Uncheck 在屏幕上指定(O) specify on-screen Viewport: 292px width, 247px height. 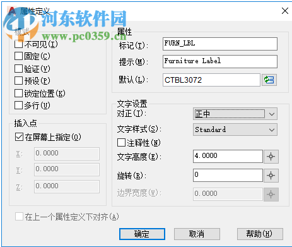19,137
